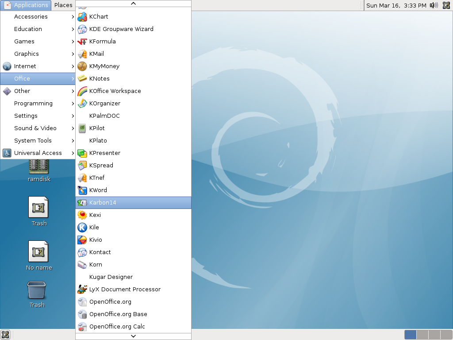Expand the Accessories submenu arrow
The width and height of the screenshot is (453, 340).
coord(73,17)
